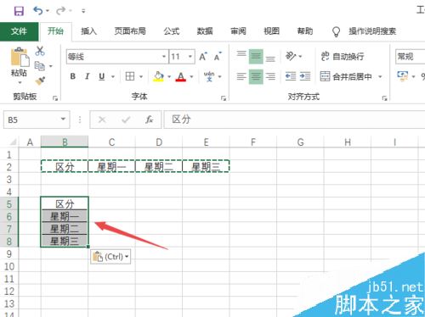Open the font size dropdown
425x317 pixels.
190,57
